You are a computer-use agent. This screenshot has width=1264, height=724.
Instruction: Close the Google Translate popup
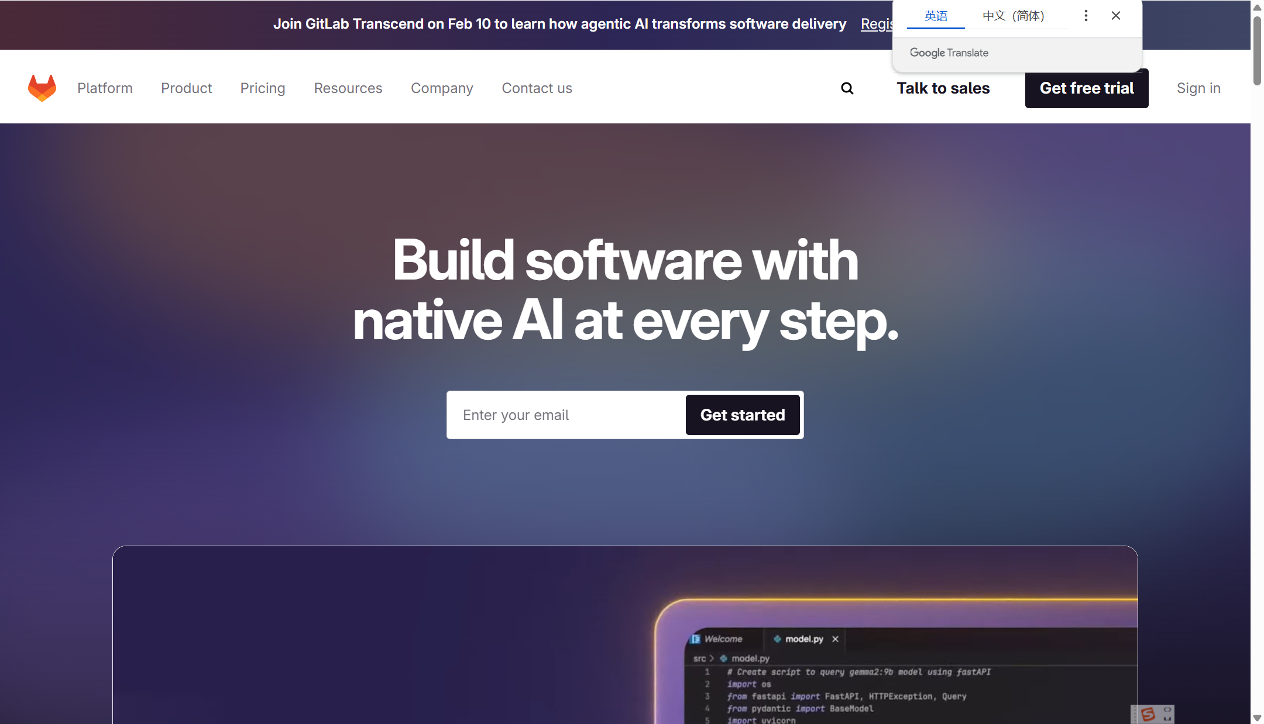(1115, 16)
